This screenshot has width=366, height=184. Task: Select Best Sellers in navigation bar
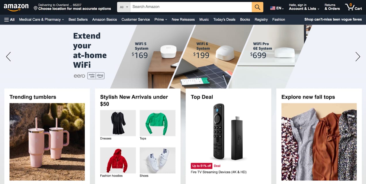pos(78,20)
